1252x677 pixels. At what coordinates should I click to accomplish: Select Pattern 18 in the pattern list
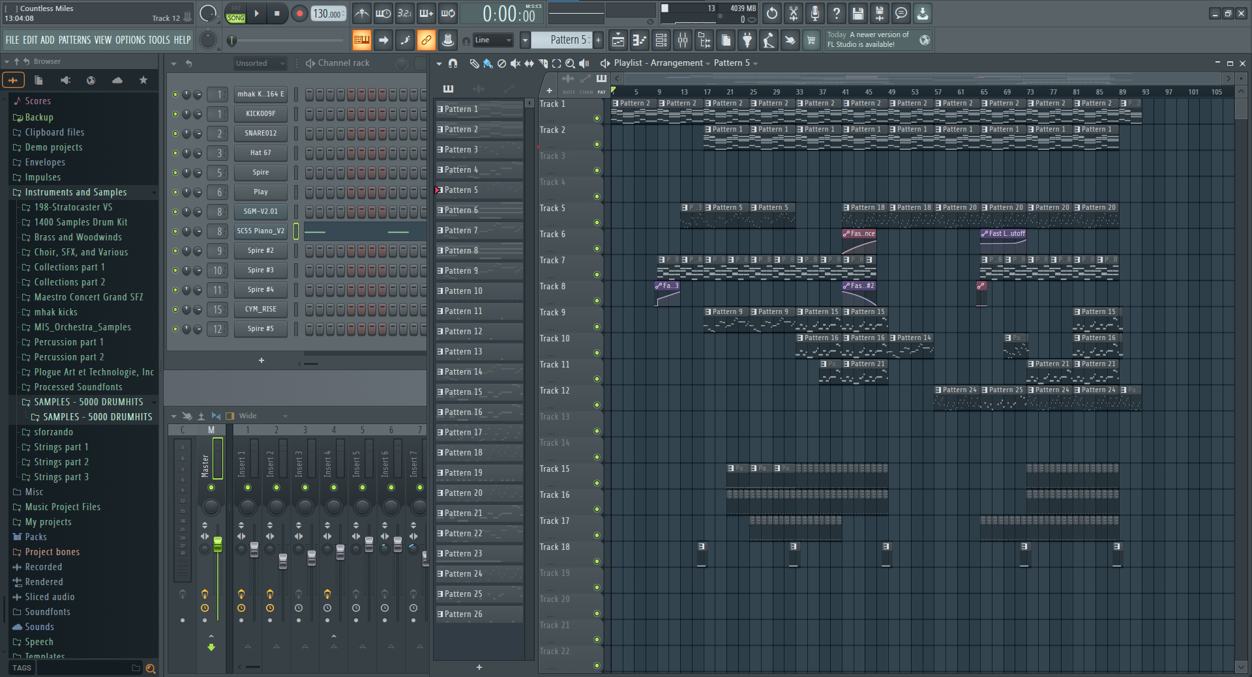pyautogui.click(x=479, y=453)
